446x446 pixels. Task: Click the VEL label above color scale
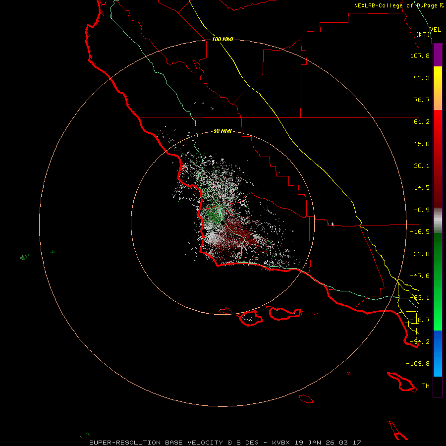pyautogui.click(x=435, y=30)
